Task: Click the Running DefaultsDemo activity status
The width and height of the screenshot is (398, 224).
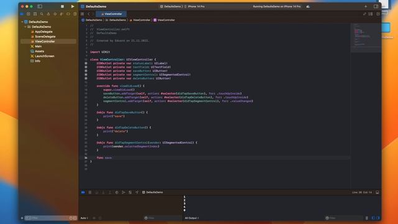Action: coord(277,7)
